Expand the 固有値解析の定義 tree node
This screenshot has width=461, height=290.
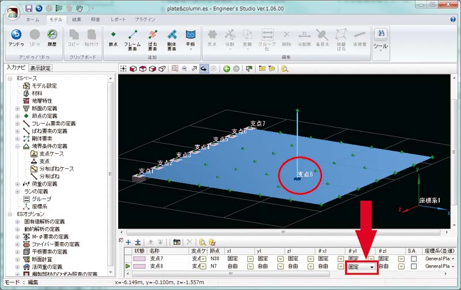[17, 222]
